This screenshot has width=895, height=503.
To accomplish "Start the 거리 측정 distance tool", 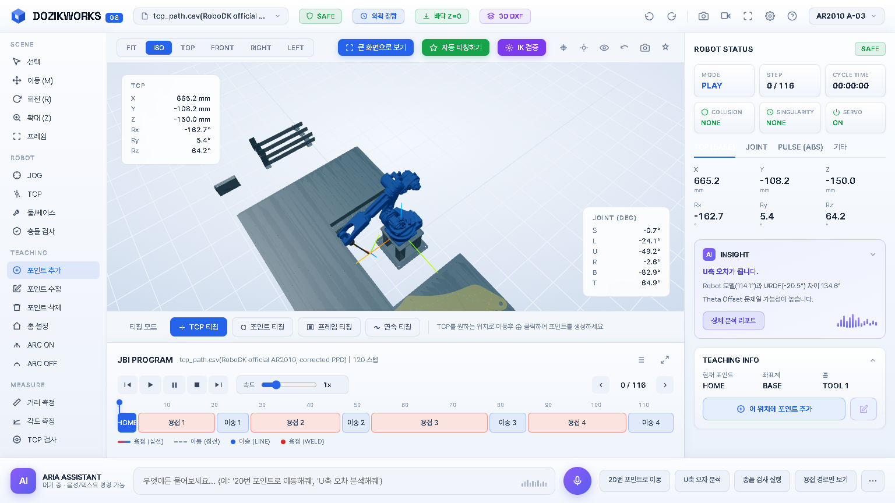I will pos(53,402).
